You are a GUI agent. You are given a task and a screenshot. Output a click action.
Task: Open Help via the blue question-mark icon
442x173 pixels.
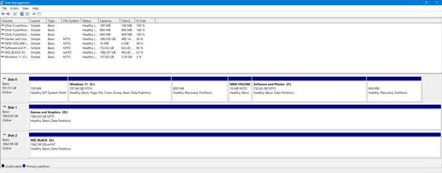click(22, 14)
